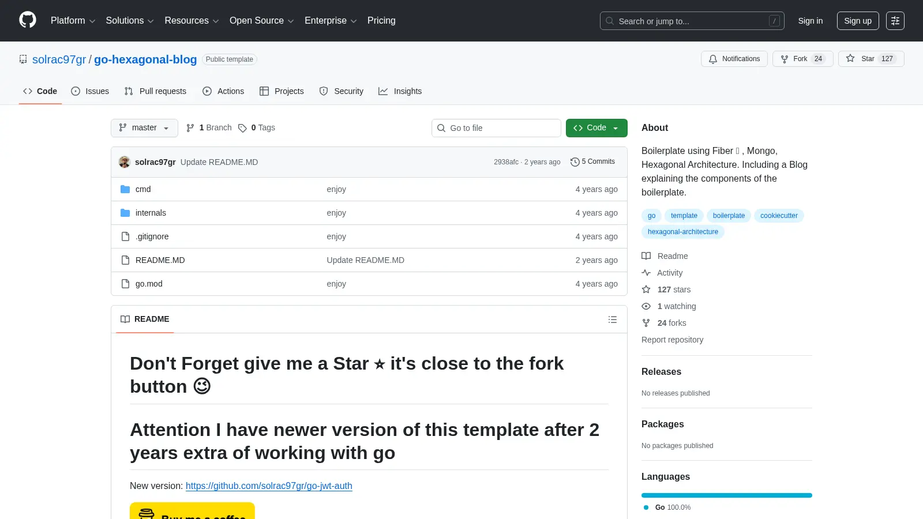Screen dimensions: 923x519
Task: Click the README.MD file icon
Action: 125,260
